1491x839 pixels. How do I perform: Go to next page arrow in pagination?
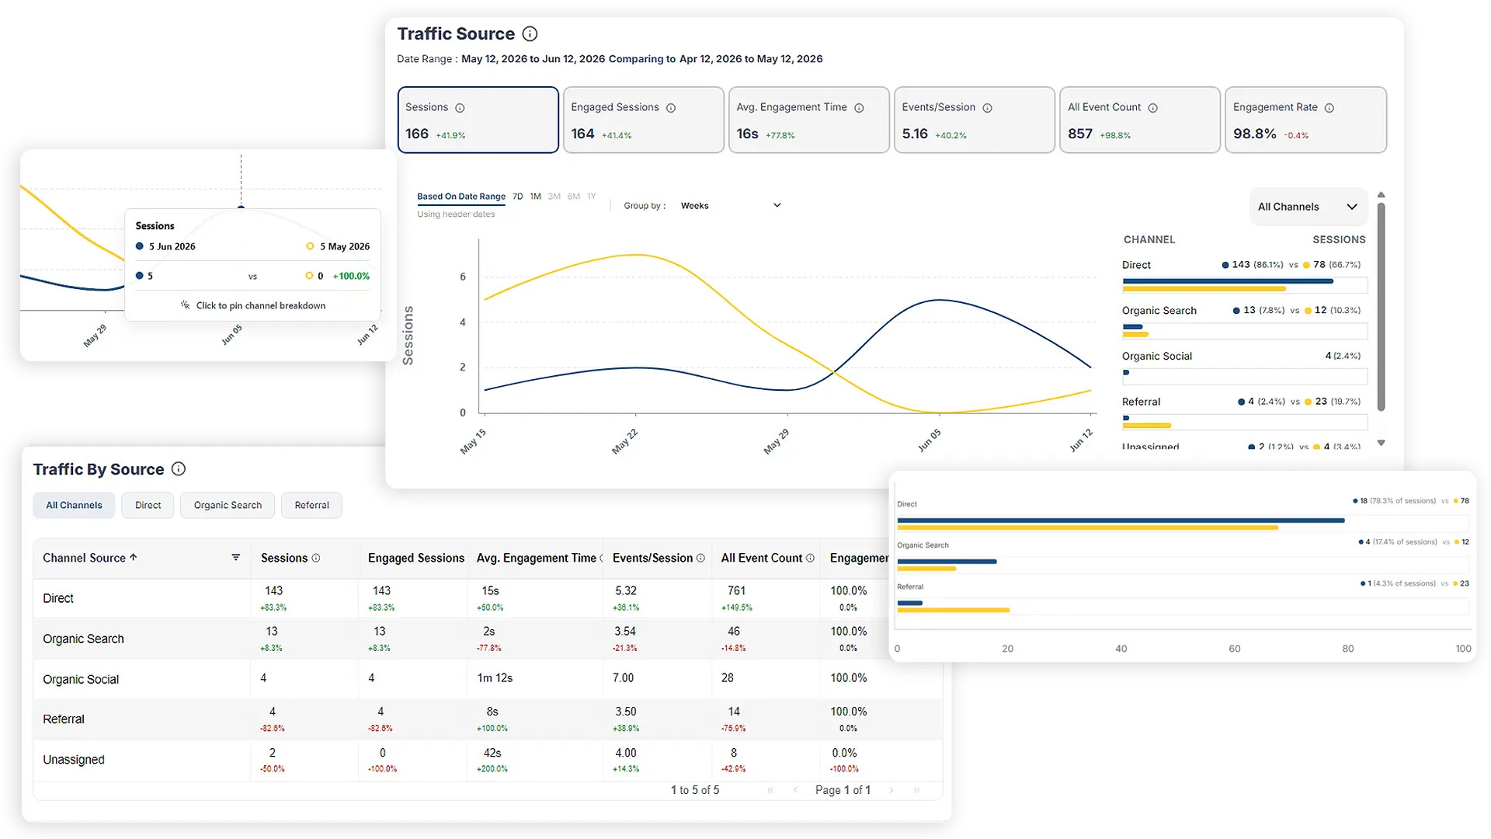891,790
